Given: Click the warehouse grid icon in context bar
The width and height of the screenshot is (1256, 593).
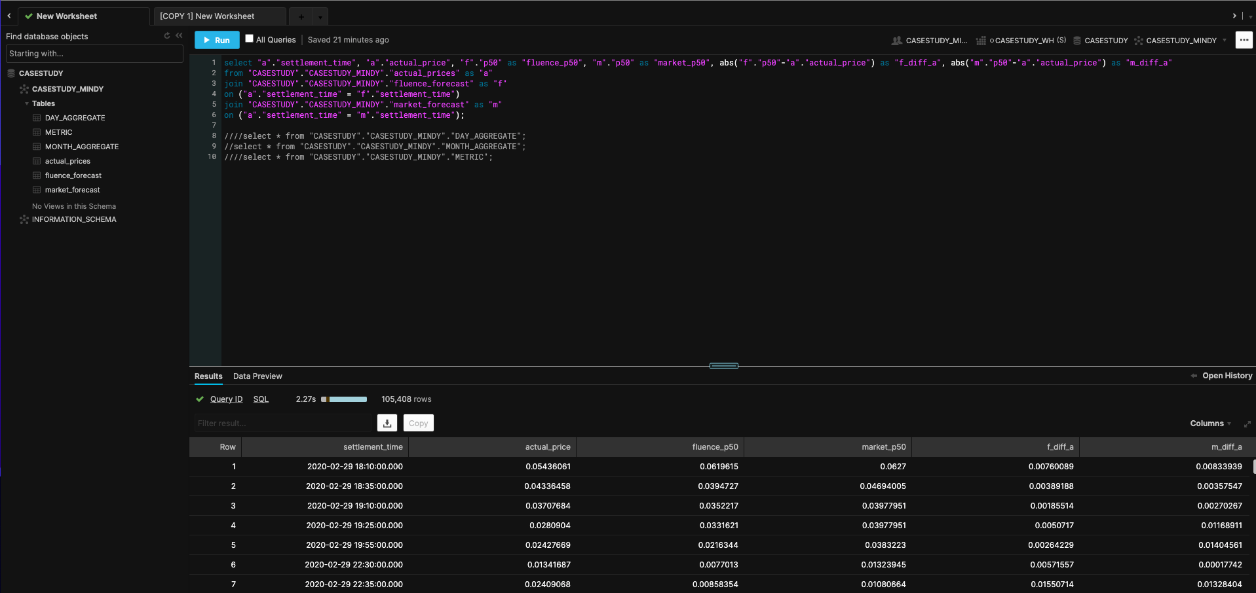Looking at the screenshot, I should pos(981,41).
